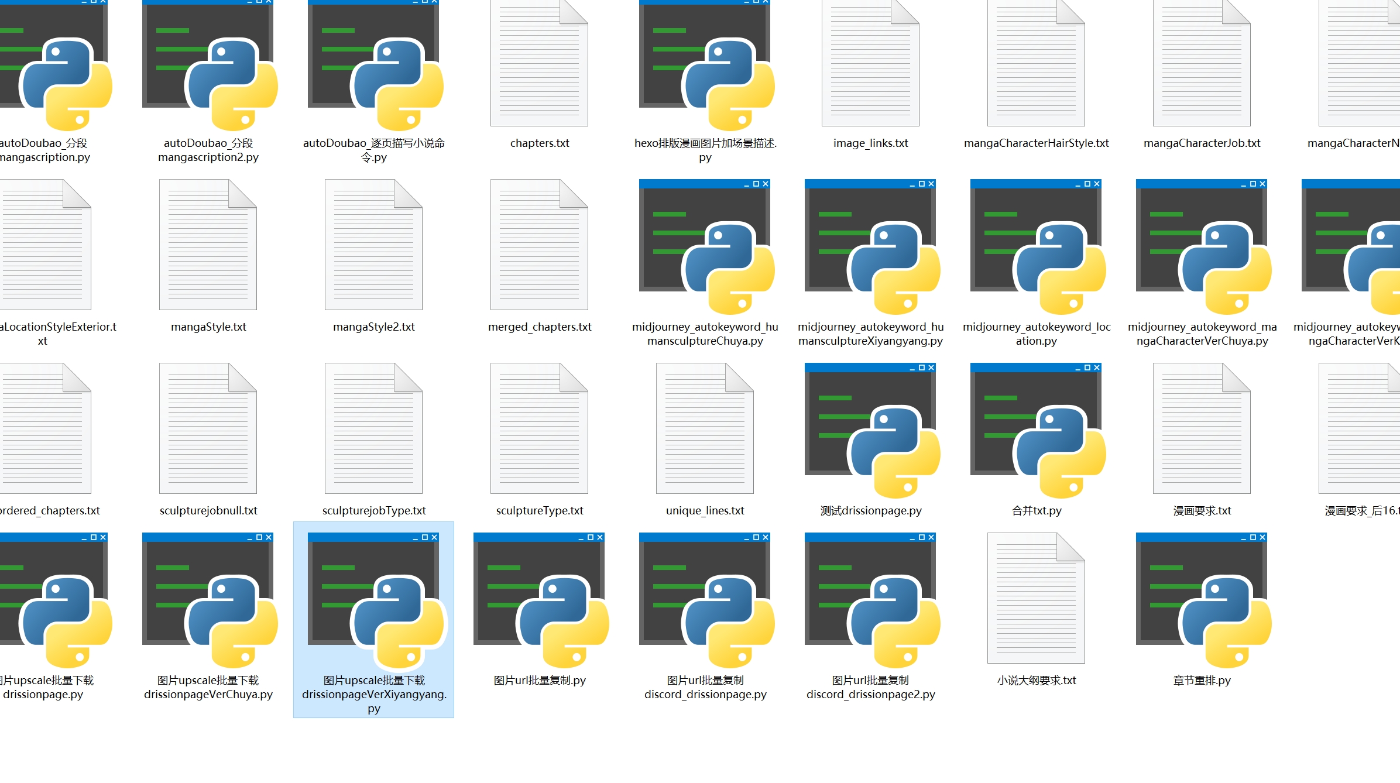Select midjourney_autokeyword_mangaCharacterVerChuya.py icon
This screenshot has width=1400, height=783.
point(1203,247)
